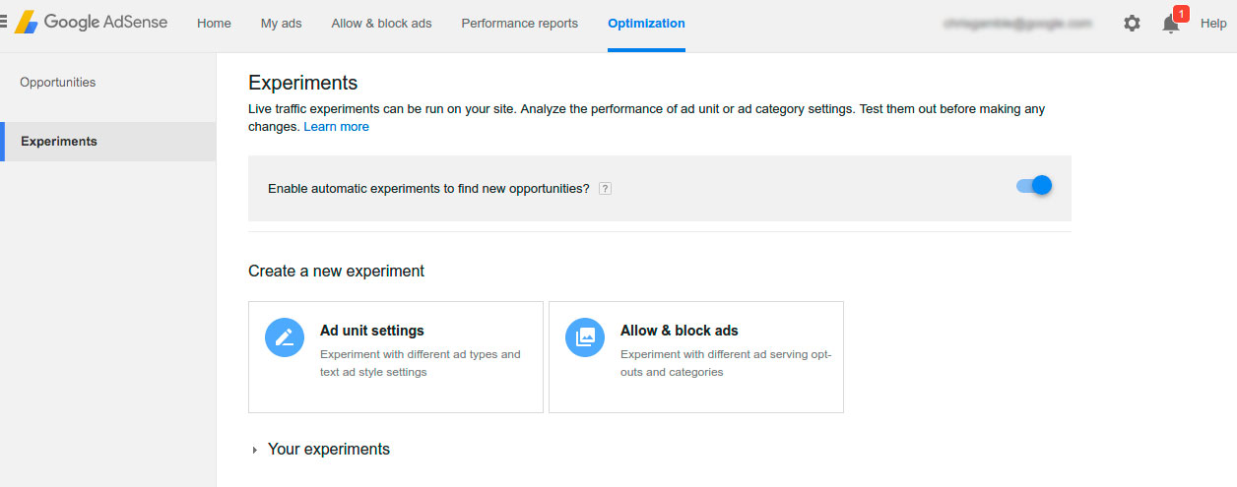
Task: Expand the Your experiments section
Action: 255,450
